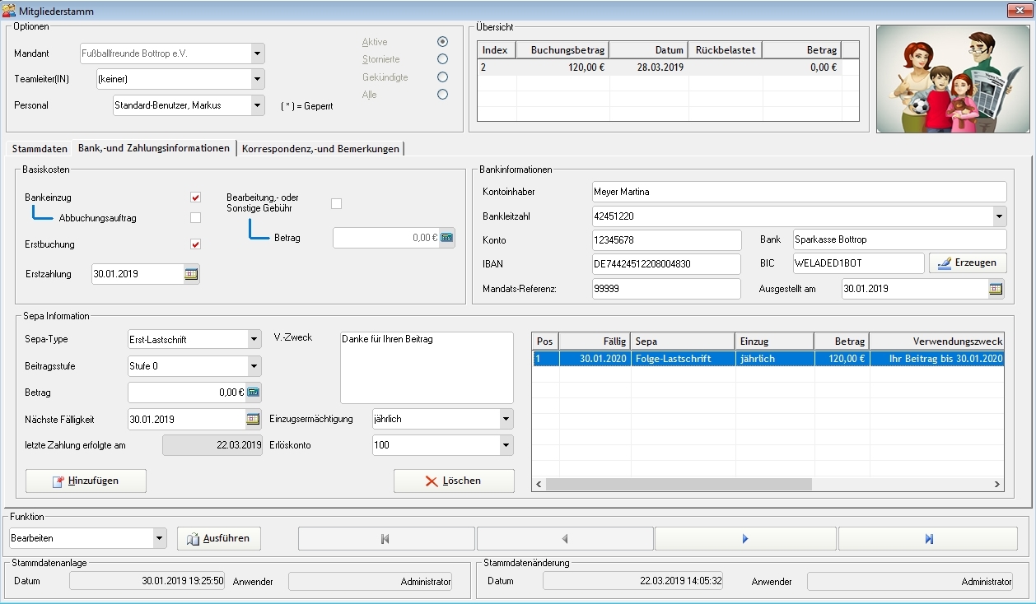Open calculator icon in Sepa Betrag field
1036x604 pixels.
pyautogui.click(x=254, y=393)
